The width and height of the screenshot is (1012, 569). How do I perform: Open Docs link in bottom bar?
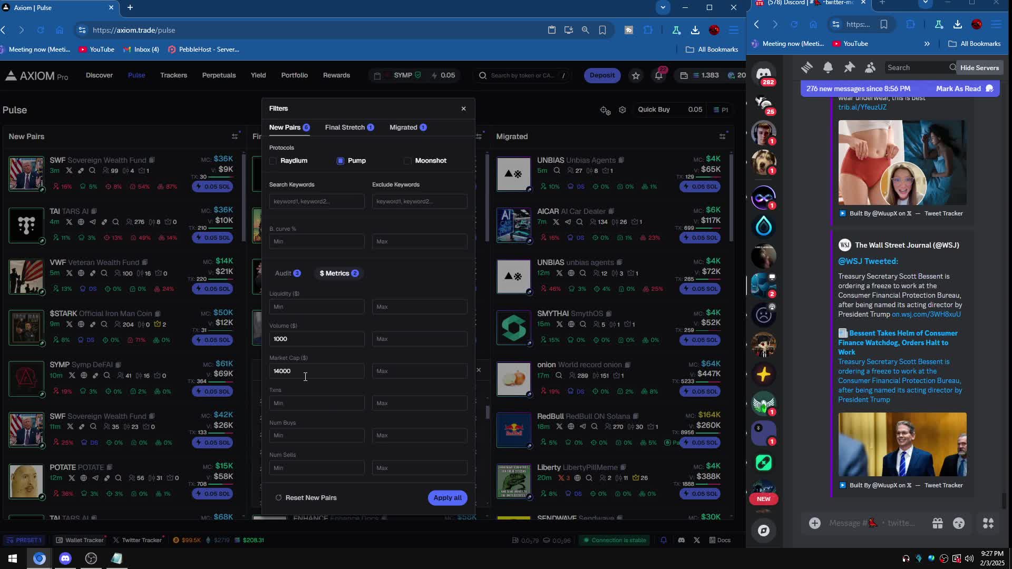coord(719,540)
